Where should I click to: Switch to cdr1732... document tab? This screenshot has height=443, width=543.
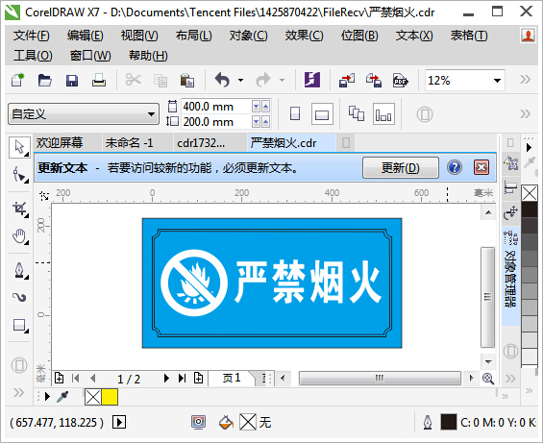(201, 143)
